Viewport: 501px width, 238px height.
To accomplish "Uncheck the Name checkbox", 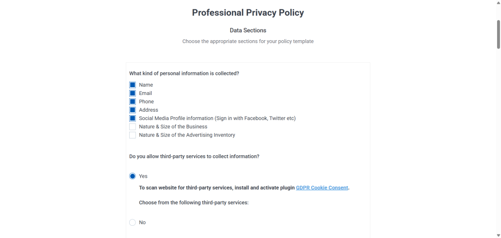I will point(133,85).
